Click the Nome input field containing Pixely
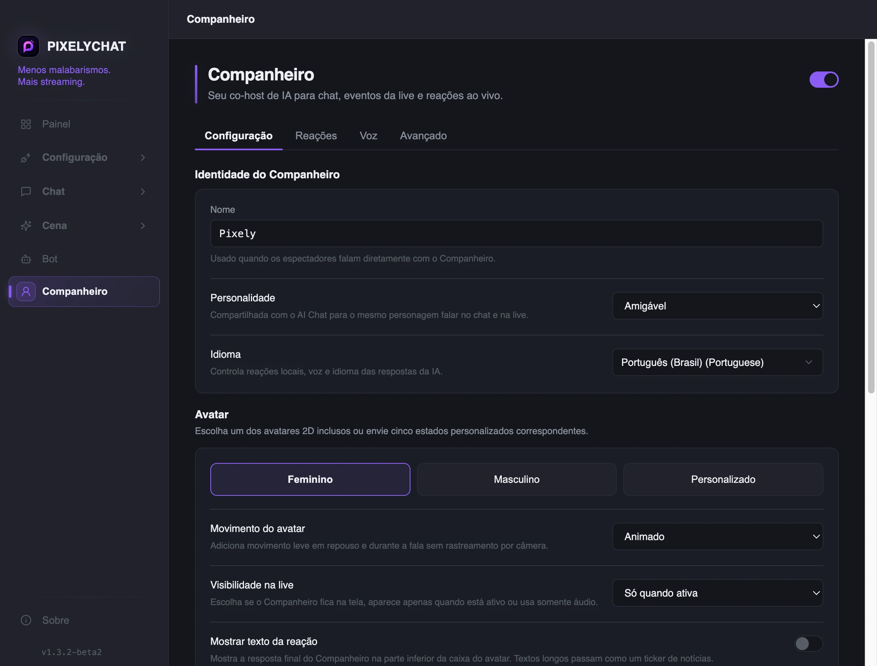877x666 pixels. pos(516,234)
